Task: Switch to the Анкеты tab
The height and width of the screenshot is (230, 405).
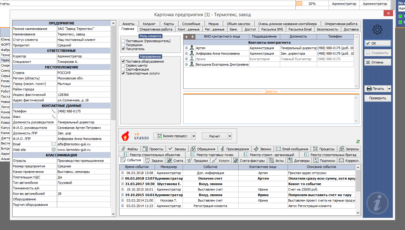Action: (x=128, y=24)
